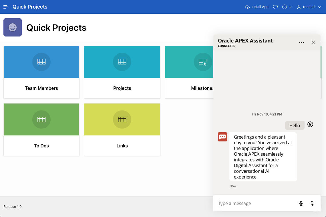Click the Type a message field

pyautogui.click(x=256, y=203)
